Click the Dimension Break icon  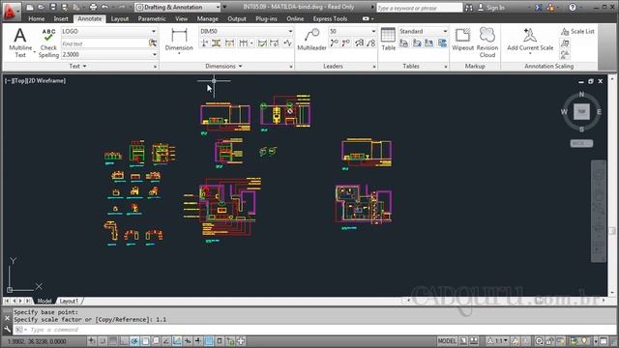(204, 43)
